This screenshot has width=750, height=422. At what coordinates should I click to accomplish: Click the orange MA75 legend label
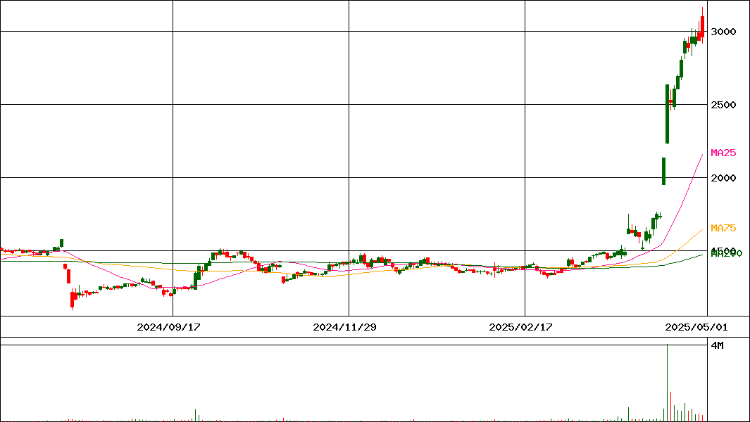(723, 228)
